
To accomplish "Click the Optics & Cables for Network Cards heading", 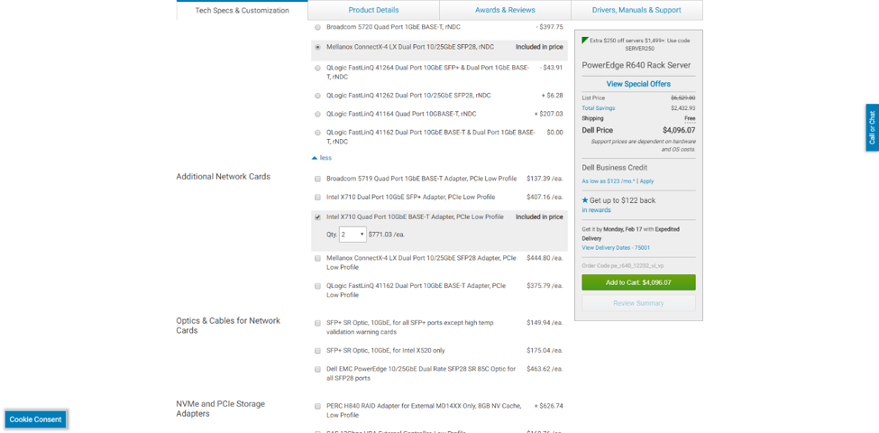I will pyautogui.click(x=228, y=326).
